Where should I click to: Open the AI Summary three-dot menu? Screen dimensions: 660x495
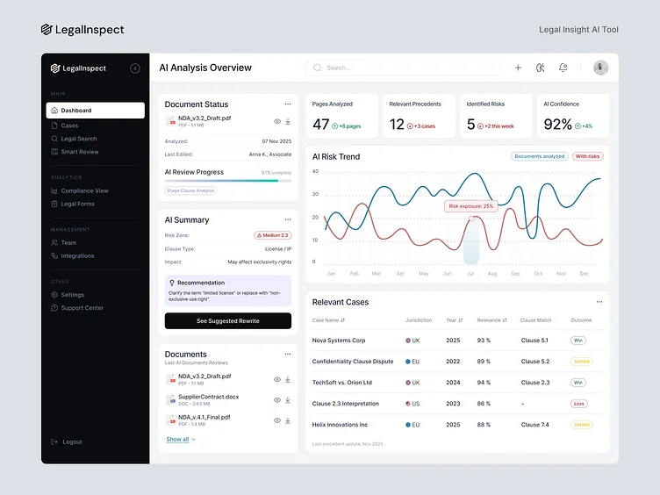pos(287,219)
